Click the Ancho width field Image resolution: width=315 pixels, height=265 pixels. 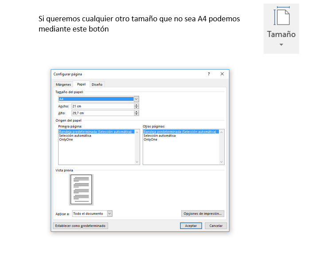coord(103,106)
